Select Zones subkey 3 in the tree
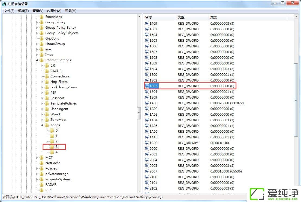Image resolution: width=301 pixels, height=202 pixels. point(56,147)
